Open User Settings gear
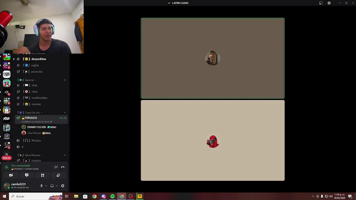 63,186
